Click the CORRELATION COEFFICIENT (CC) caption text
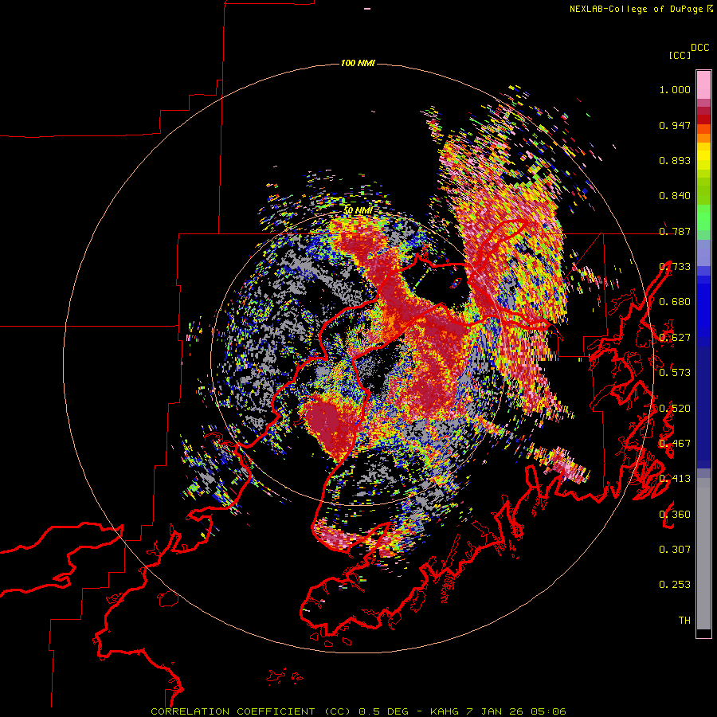717x717 pixels. [x=251, y=711]
